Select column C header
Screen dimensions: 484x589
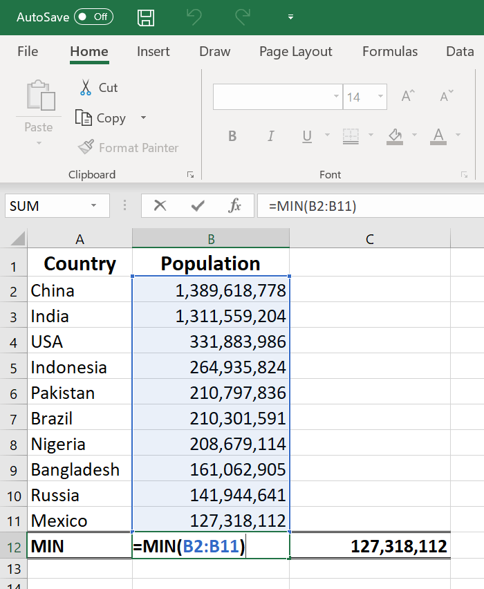(x=370, y=239)
